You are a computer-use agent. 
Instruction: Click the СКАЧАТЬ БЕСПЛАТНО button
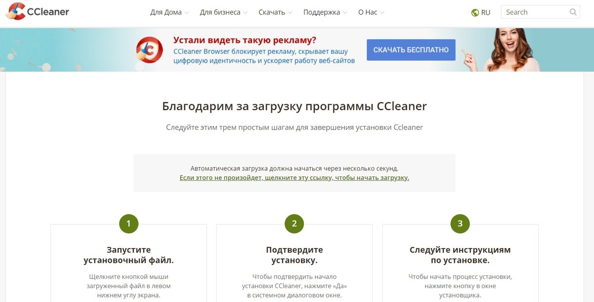pos(411,49)
